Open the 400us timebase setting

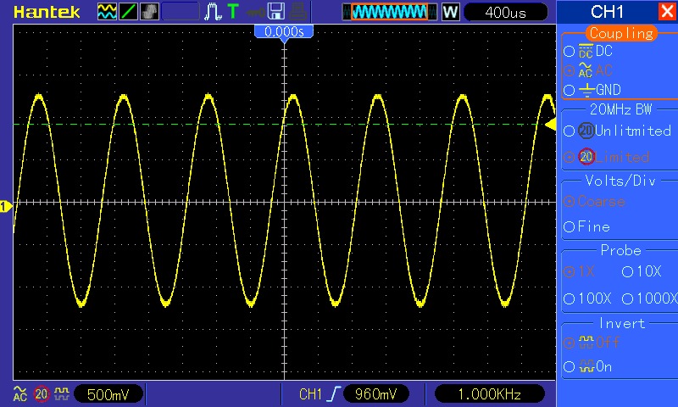(506, 12)
